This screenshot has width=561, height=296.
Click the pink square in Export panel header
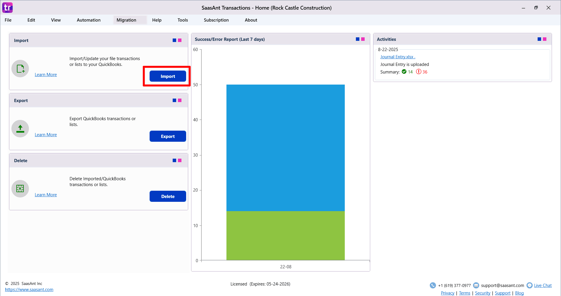pos(180,100)
